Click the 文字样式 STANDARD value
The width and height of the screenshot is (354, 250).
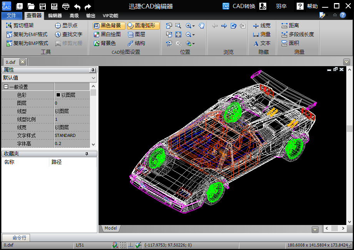72,135
